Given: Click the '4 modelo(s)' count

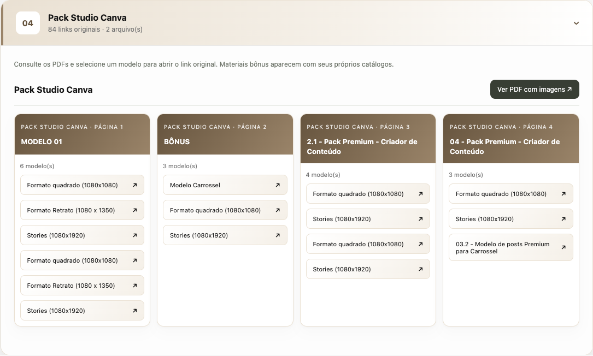Looking at the screenshot, I should pyautogui.click(x=323, y=175).
